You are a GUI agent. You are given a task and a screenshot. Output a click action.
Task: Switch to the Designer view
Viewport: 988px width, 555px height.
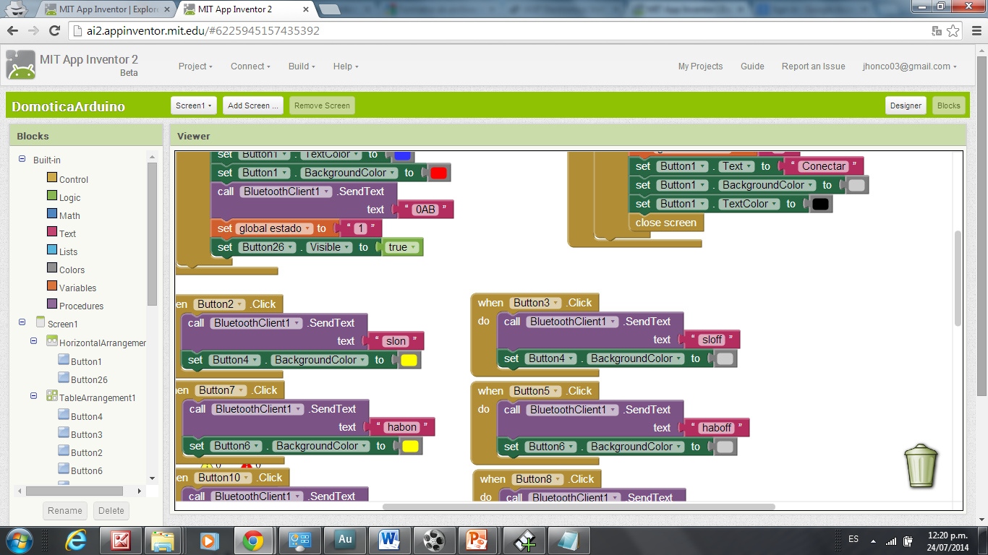coord(906,106)
